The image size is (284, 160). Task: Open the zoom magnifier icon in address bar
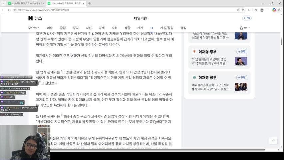238,10
